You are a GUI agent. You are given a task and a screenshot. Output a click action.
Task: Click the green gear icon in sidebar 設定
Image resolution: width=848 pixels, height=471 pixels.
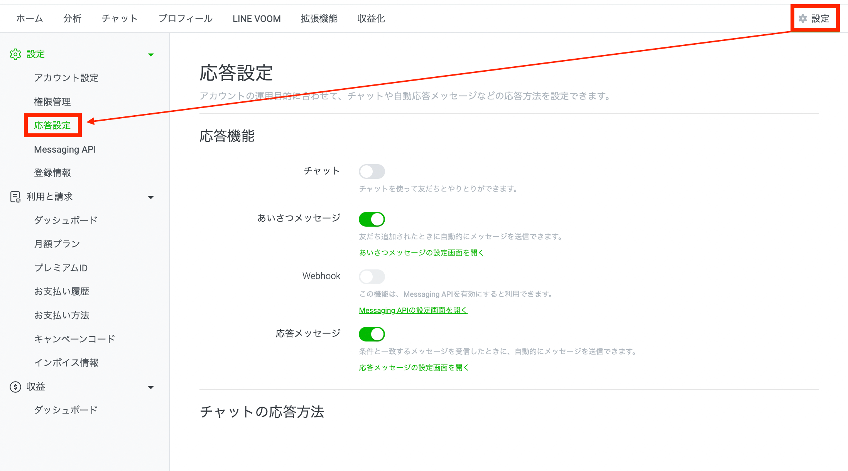(15, 54)
